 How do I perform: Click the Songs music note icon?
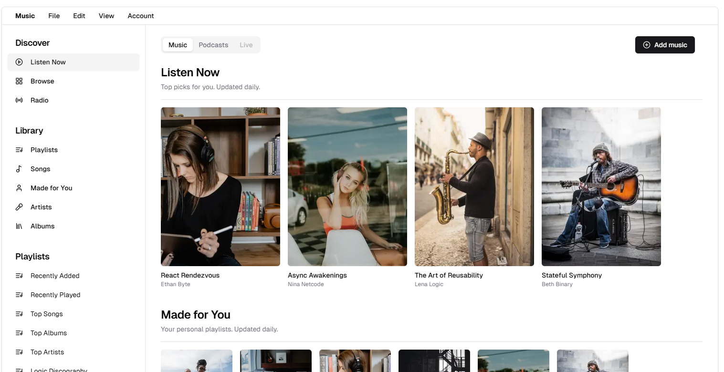[19, 169]
